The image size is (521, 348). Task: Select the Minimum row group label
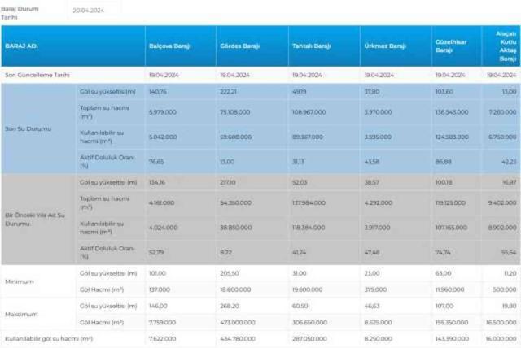tap(20, 281)
